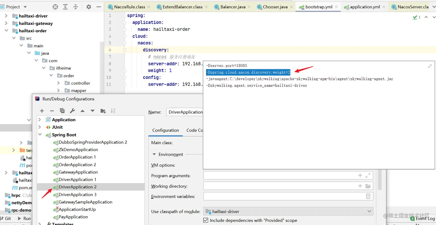Viewport: 436px width, 225px height.
Task: Collapse hailtaxi-order module in tree
Action: pyautogui.click(x=6, y=31)
